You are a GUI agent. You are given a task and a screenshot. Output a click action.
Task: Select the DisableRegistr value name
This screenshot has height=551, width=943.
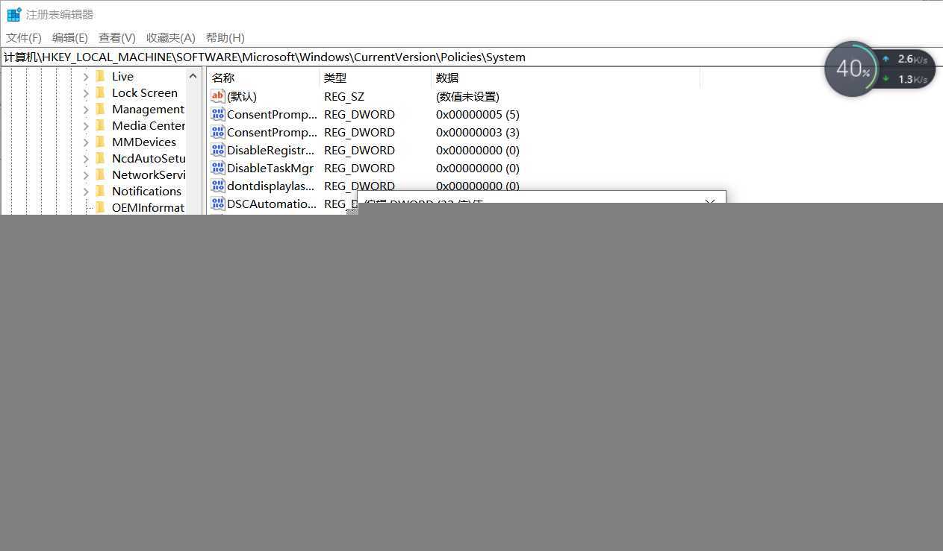271,150
